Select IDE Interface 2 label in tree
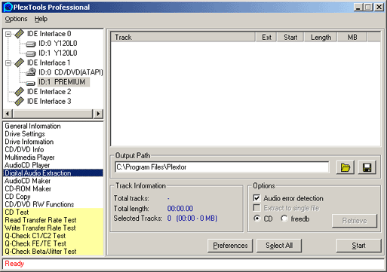 point(49,92)
